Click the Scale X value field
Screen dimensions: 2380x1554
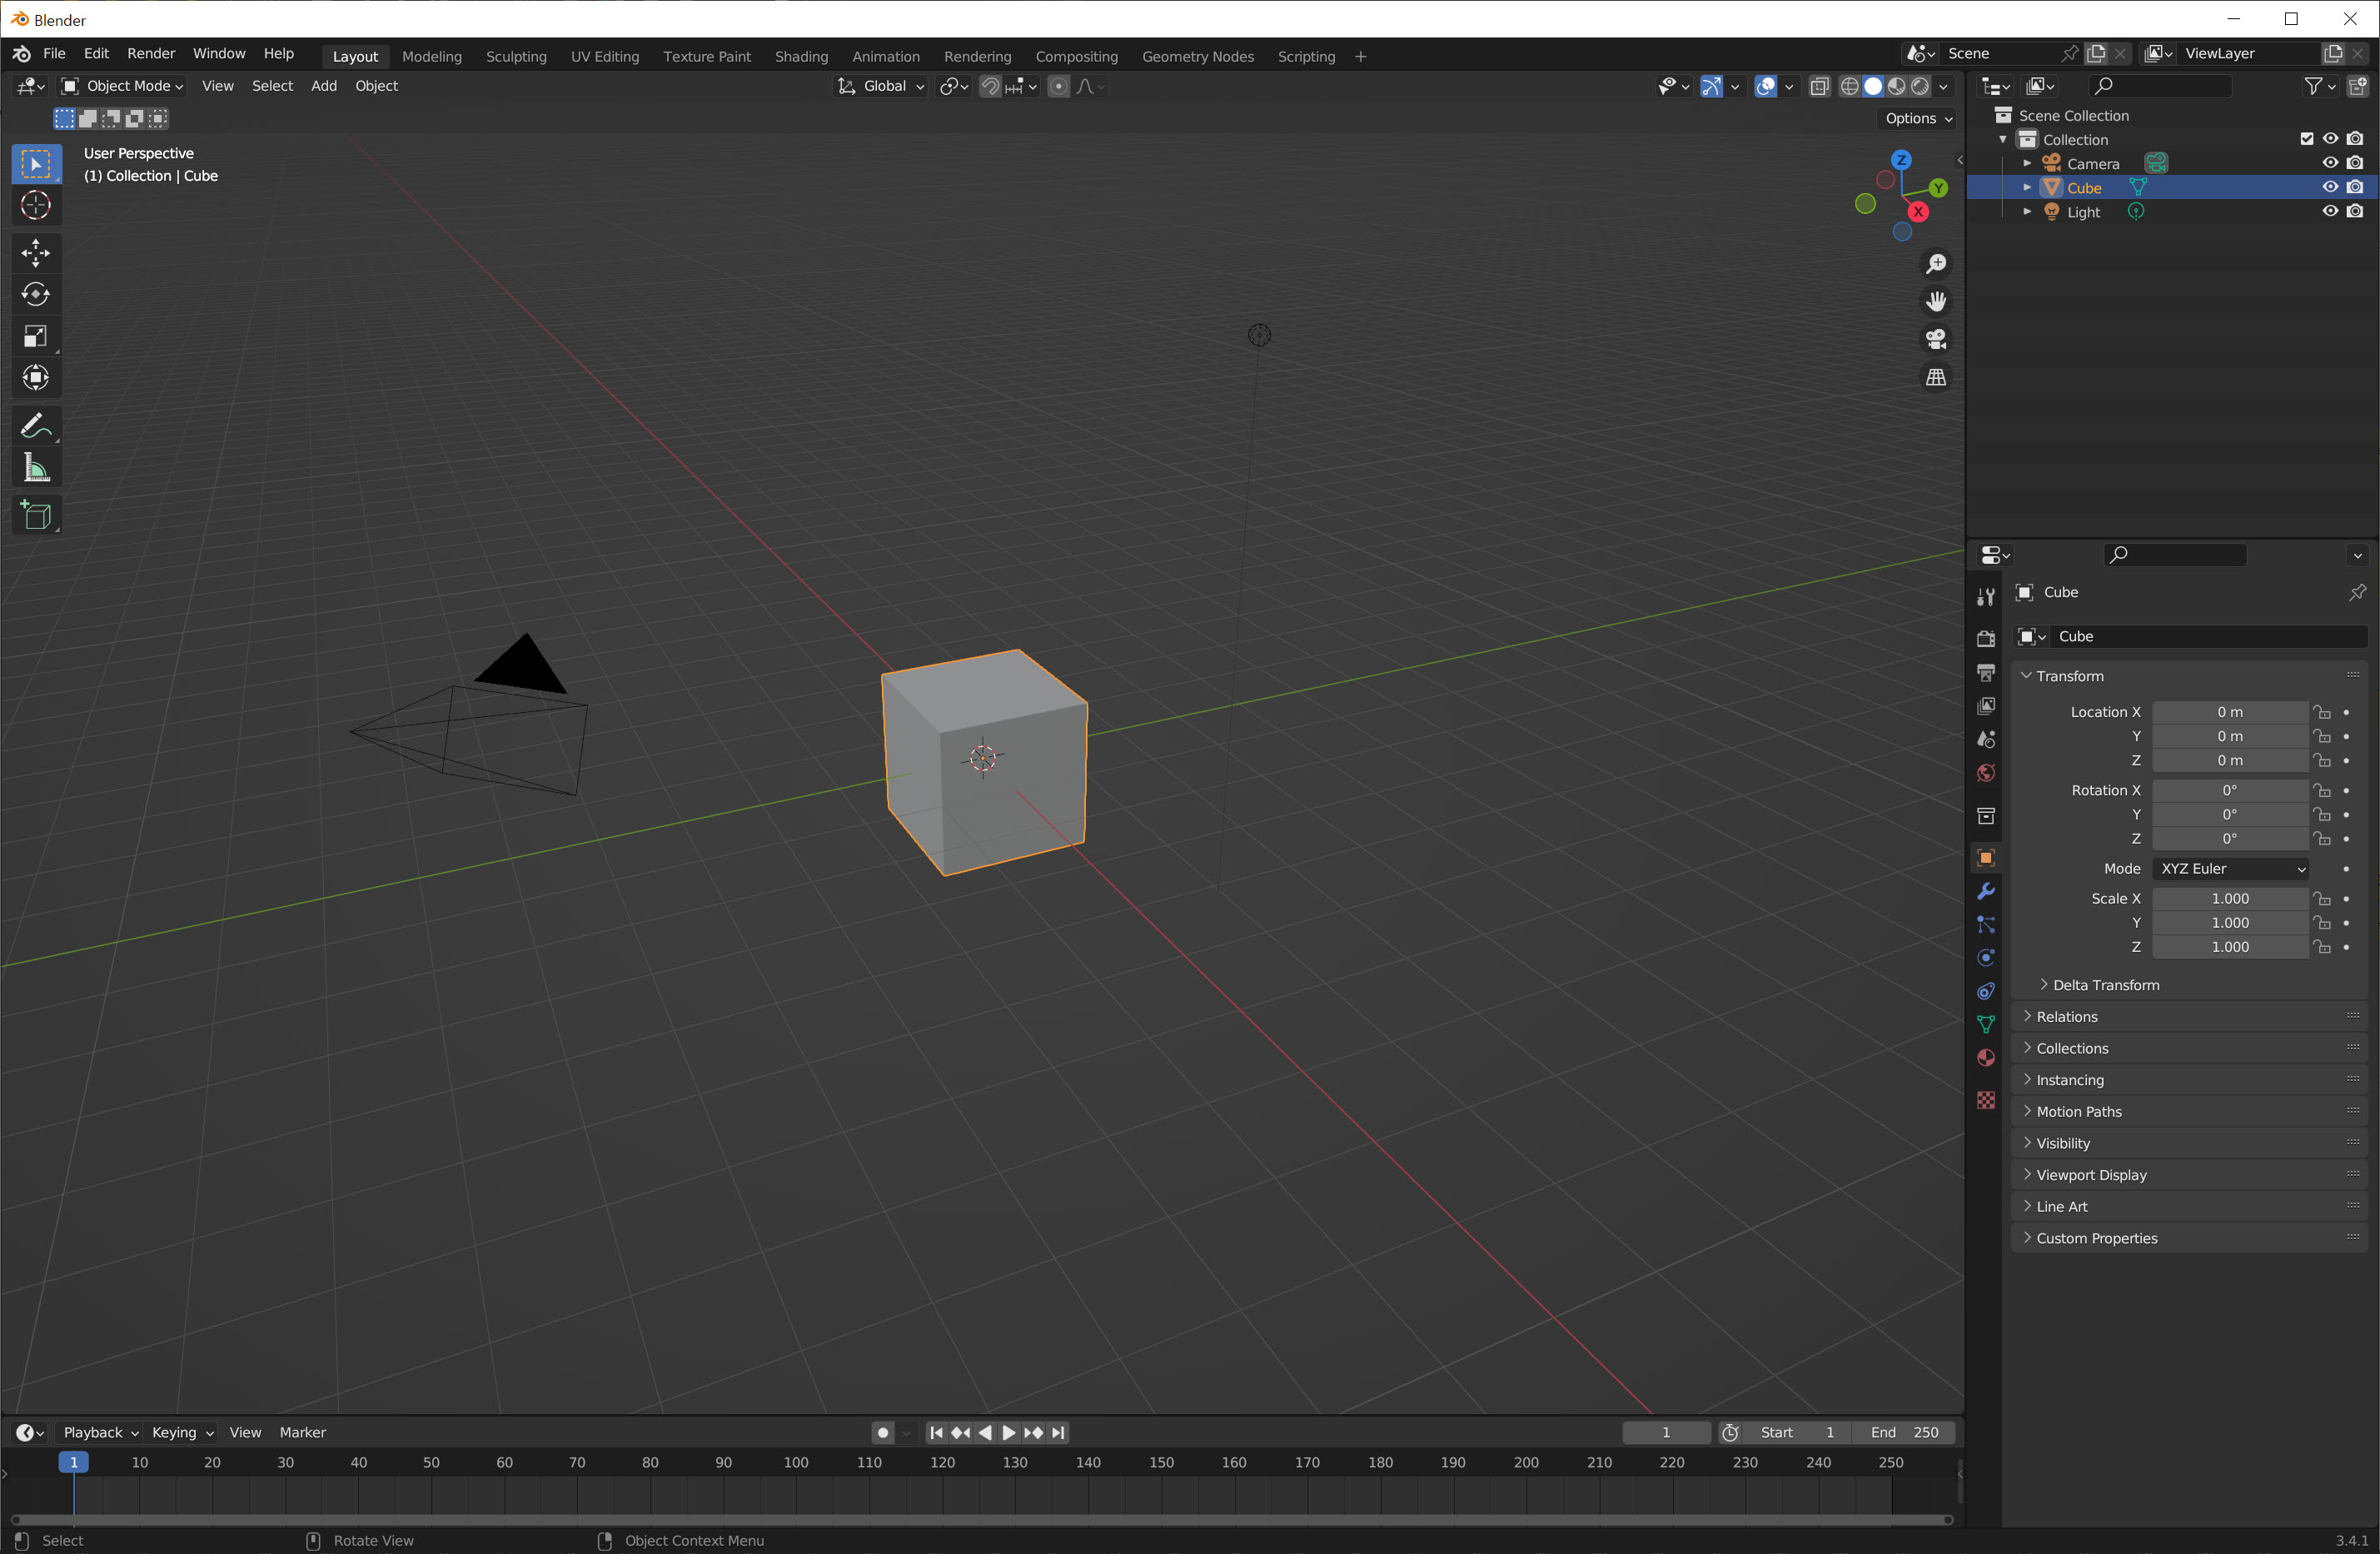[x=2229, y=898]
